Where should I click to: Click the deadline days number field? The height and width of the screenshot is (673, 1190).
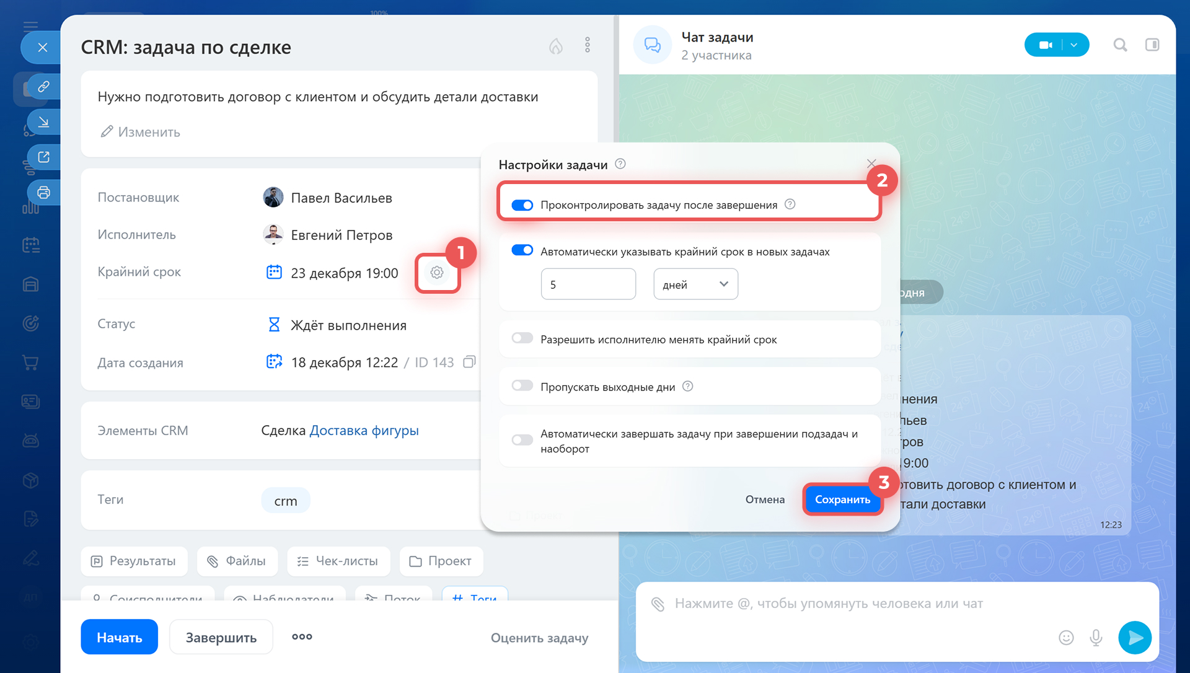pos(588,284)
